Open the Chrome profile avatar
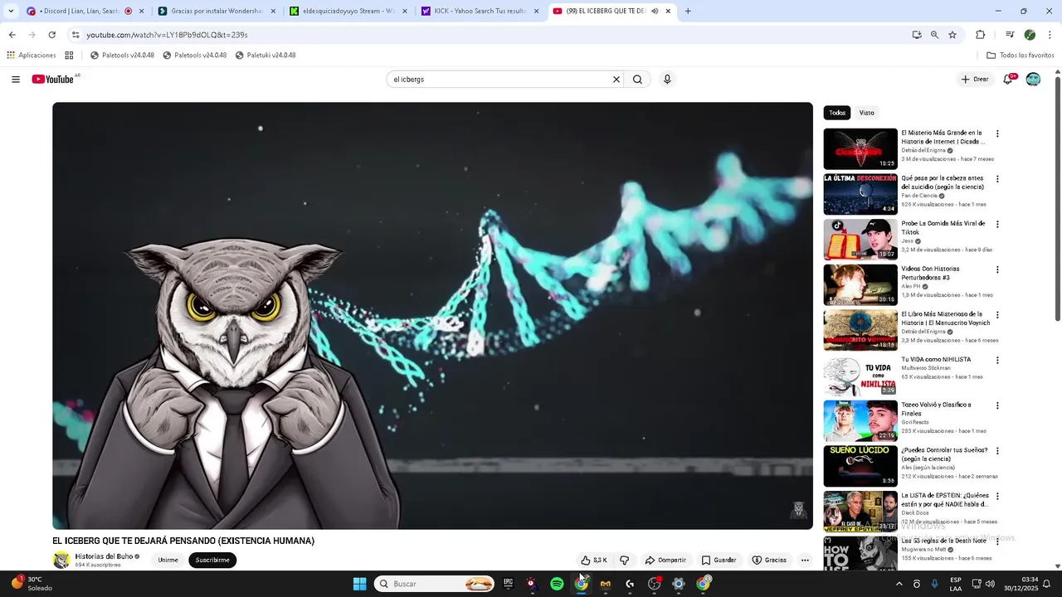The height and width of the screenshot is (597, 1062). (x=1030, y=35)
